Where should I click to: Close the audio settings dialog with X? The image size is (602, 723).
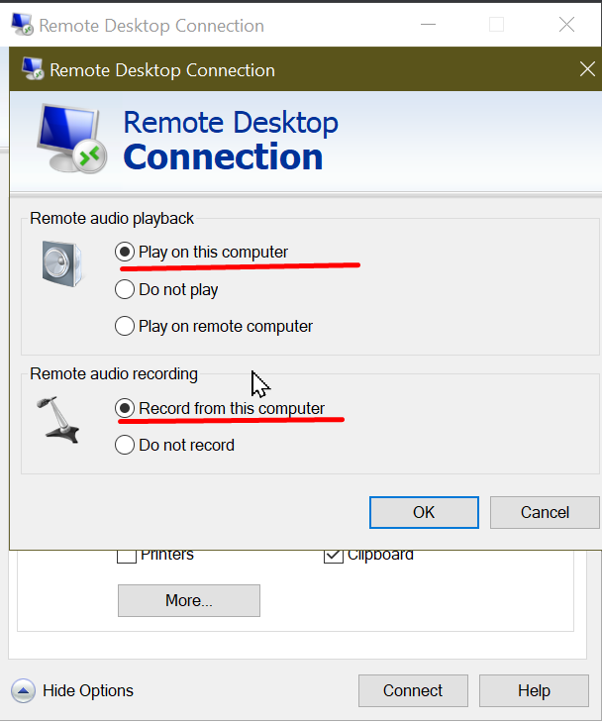[586, 69]
